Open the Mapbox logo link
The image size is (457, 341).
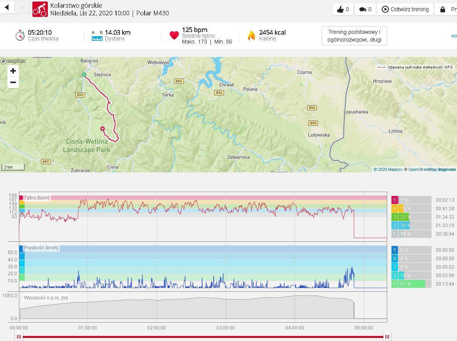pyautogui.click(x=13, y=61)
